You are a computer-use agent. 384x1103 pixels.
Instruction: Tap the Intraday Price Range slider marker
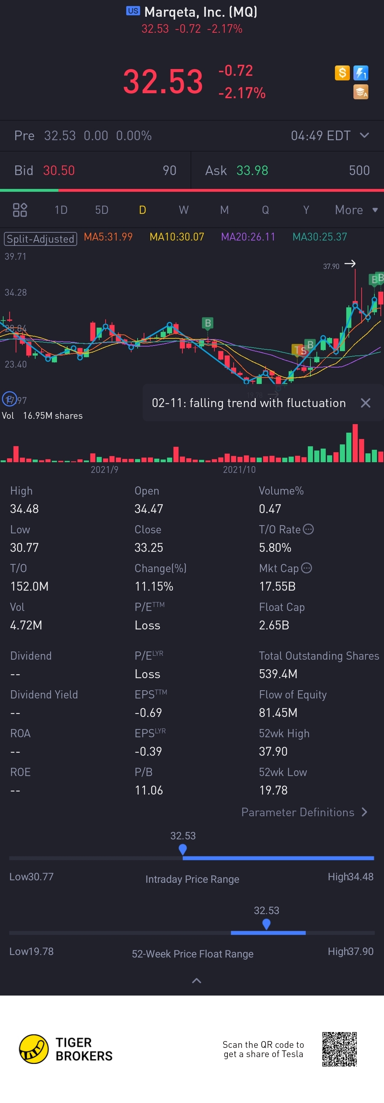tap(183, 849)
